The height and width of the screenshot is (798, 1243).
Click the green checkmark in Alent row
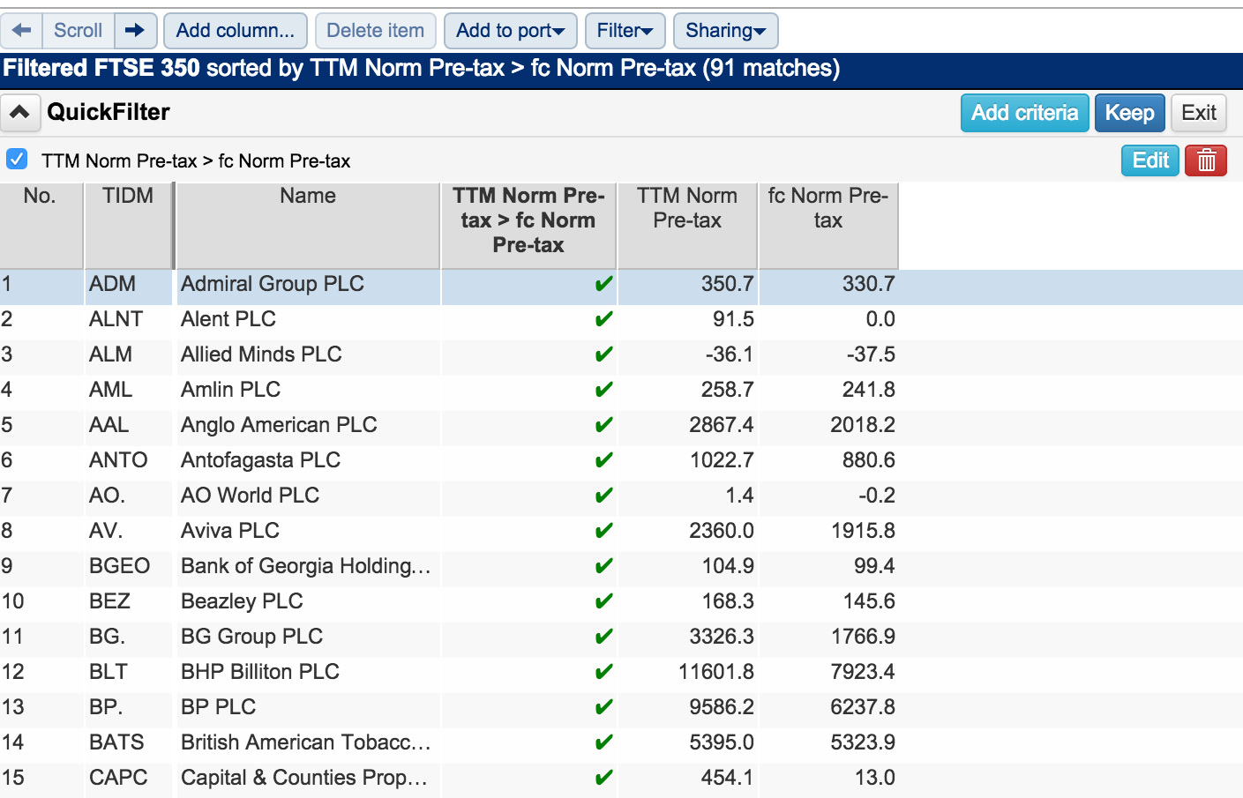coord(603,319)
